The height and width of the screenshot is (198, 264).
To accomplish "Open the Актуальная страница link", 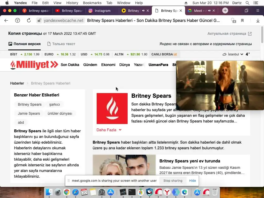I will pos(229,34).
